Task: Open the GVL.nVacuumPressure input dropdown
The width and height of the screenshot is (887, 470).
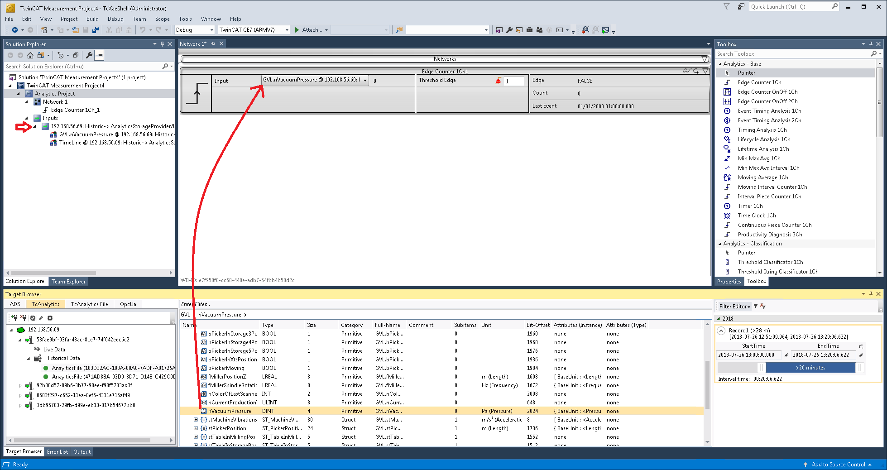Action: tap(365, 81)
